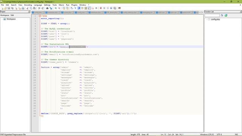Click the last toolbar plugin icon
Screen dimensions: 242x136
tap(119, 8)
